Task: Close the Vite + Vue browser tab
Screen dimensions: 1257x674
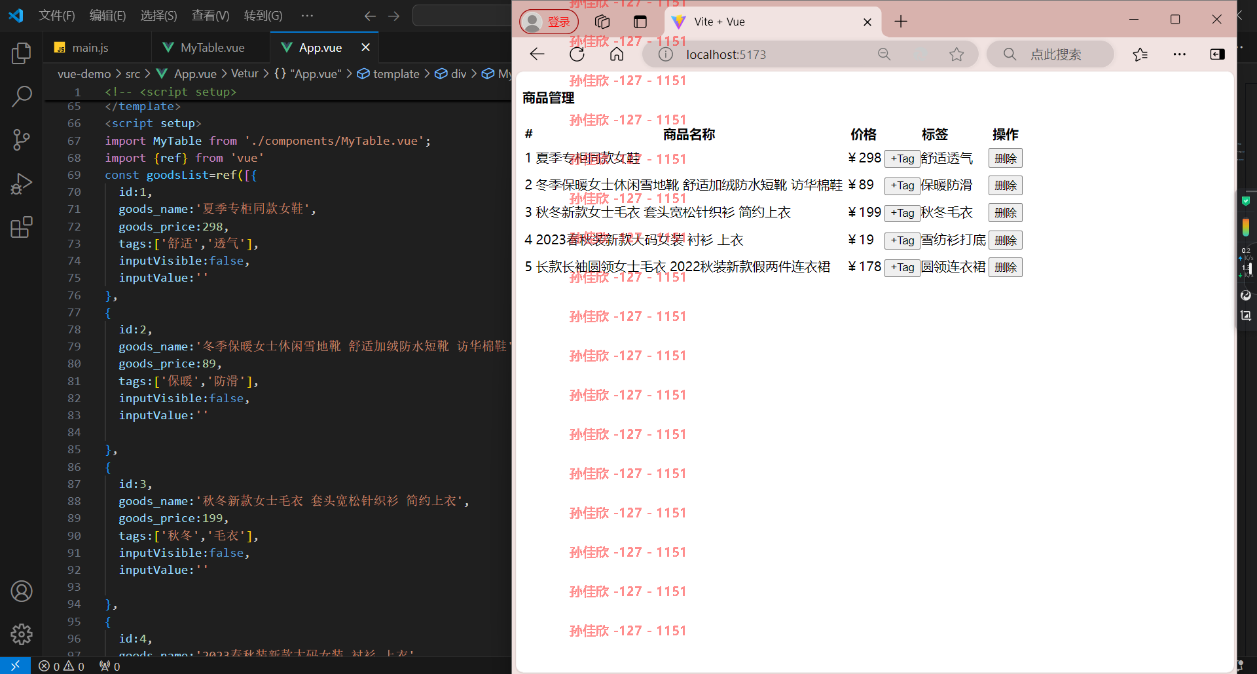Action: (867, 22)
